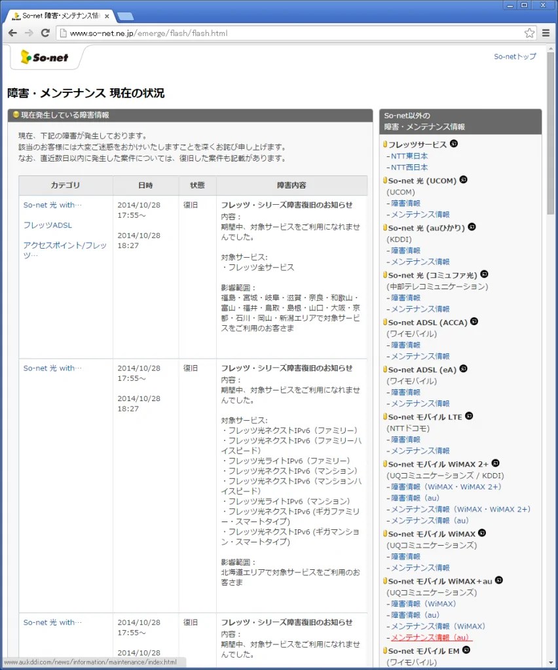Image resolution: width=558 pixels, height=670 pixels.
Task: Bookmark this page with the star icon
Action: (529, 33)
